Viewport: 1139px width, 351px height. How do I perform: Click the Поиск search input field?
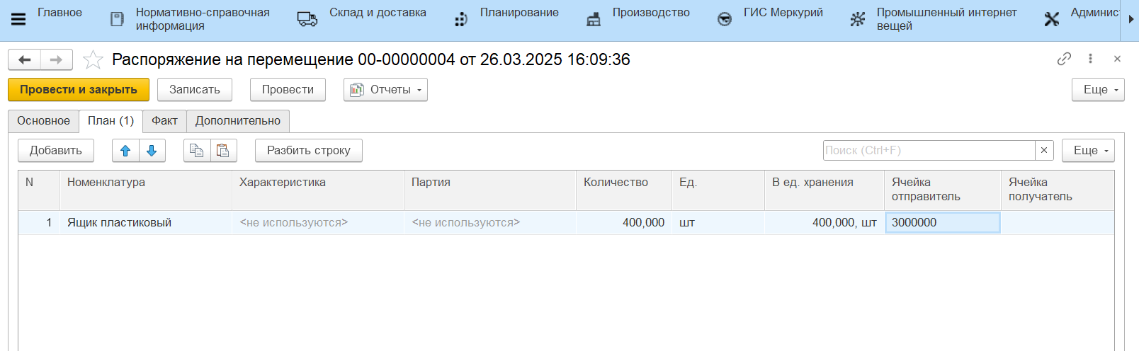pyautogui.click(x=928, y=151)
